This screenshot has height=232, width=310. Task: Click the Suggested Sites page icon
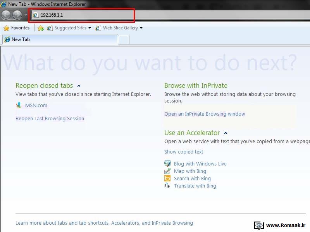coord(50,28)
